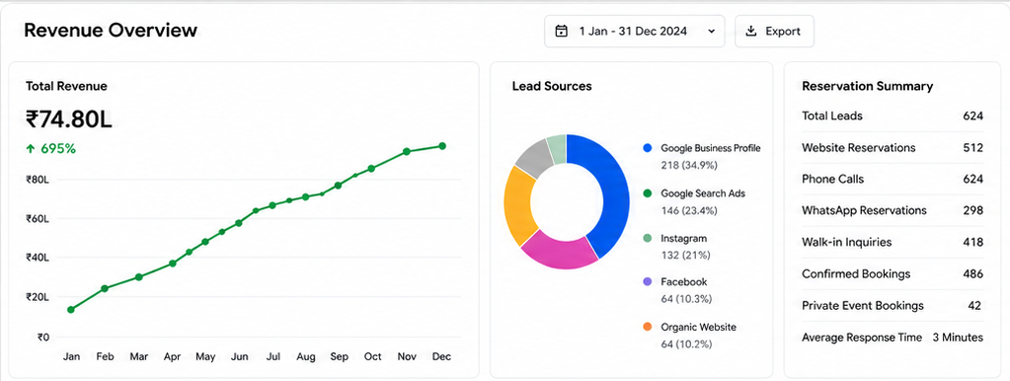Click the green upward arrow near 695%

coord(31,149)
